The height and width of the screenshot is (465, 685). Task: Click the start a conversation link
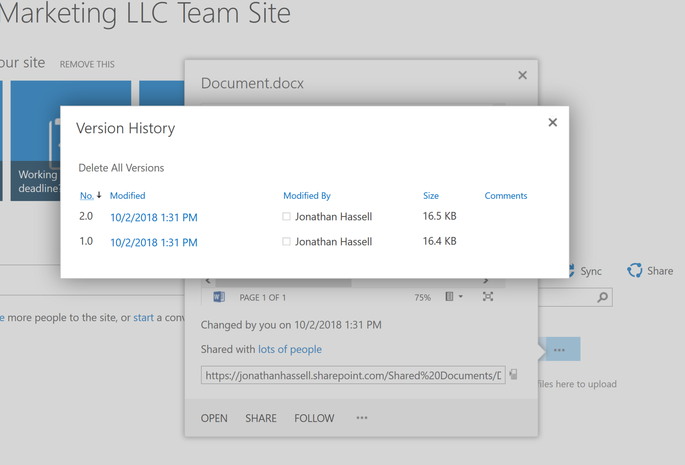(143, 317)
